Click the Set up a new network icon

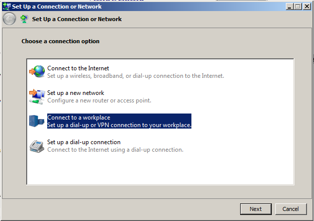pyautogui.click(x=37, y=96)
